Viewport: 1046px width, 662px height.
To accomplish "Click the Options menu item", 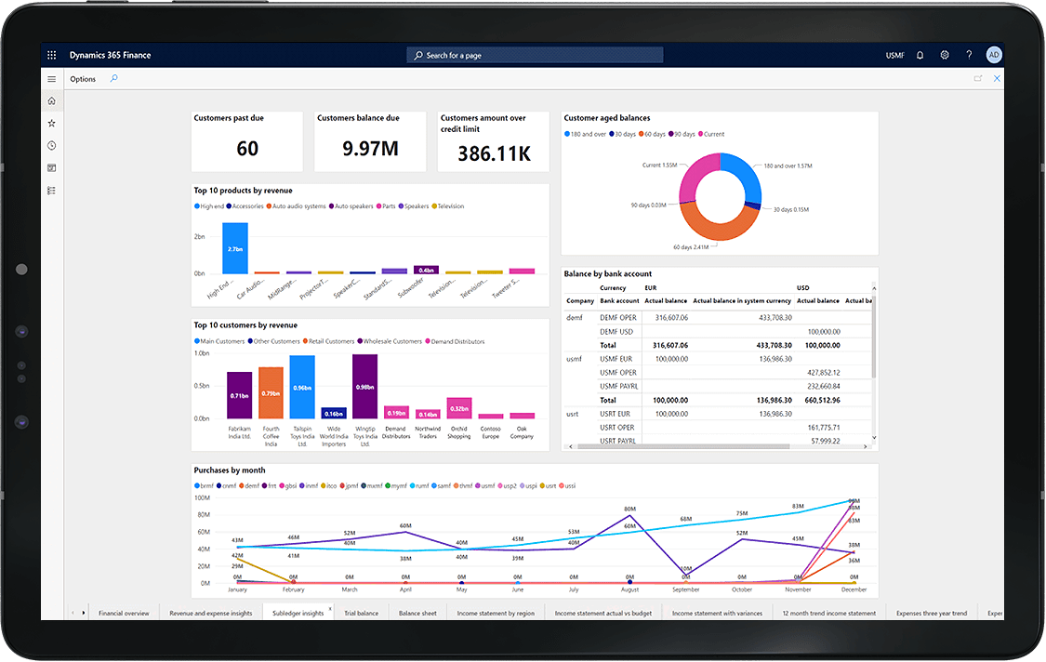I will click(83, 79).
